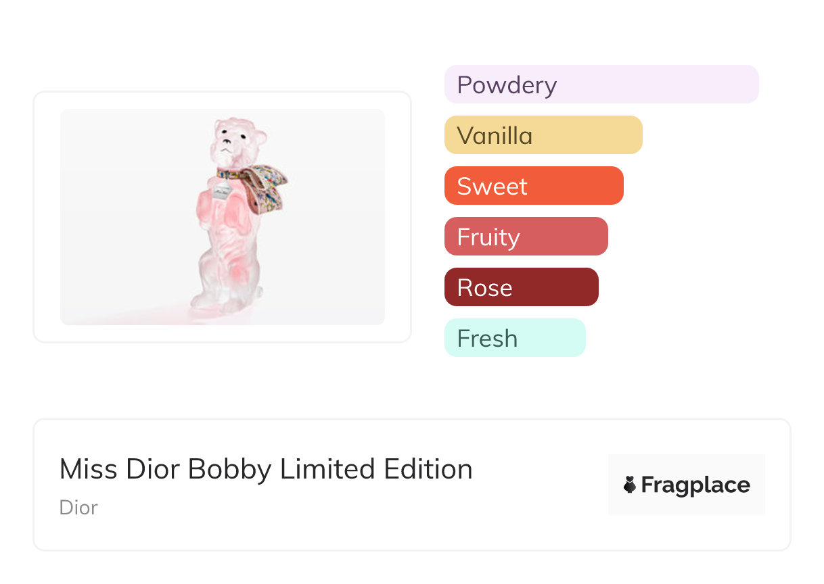Click the word "Powdery" in the top bar
Viewport: 824px width, 584px height.
pos(507,84)
